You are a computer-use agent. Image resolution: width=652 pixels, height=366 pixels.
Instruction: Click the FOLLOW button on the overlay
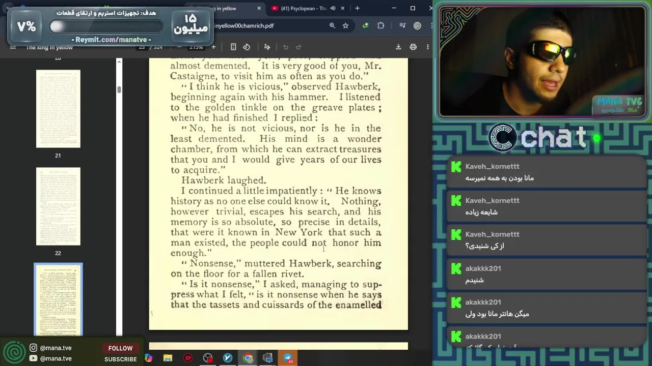[120, 348]
